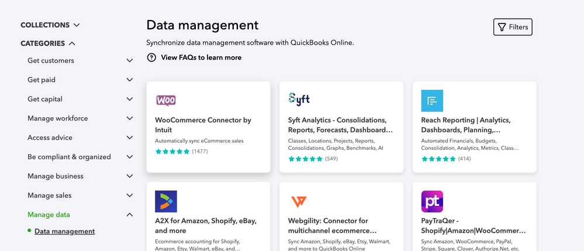Click the A2X app logo icon
This screenshot has height=251, width=584.
pos(166,201)
